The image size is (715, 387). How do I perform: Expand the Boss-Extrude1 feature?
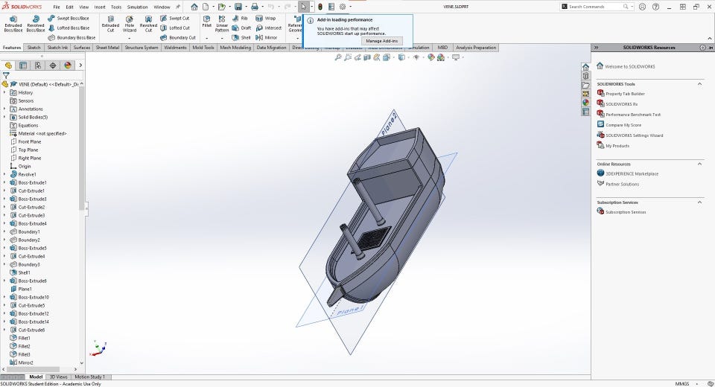[4, 182]
